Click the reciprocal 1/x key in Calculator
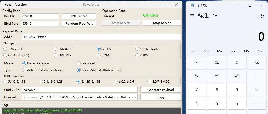Screen dimensions: 268x114 (x=196, y=76)
